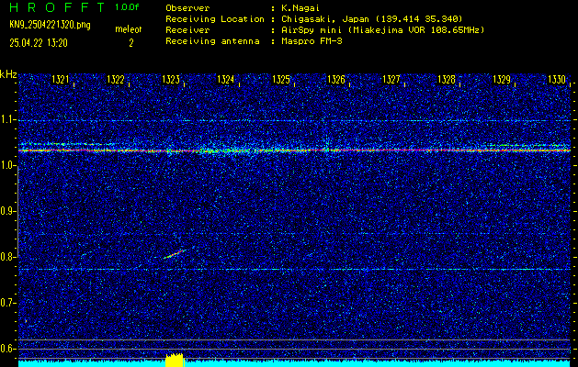The image size is (578, 367).
Task: Click the 1.1 frequency axis label
Action: (7, 120)
